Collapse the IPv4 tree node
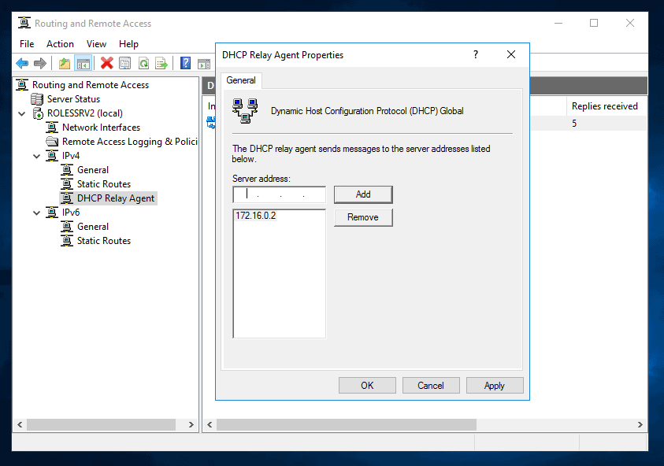 coord(35,156)
